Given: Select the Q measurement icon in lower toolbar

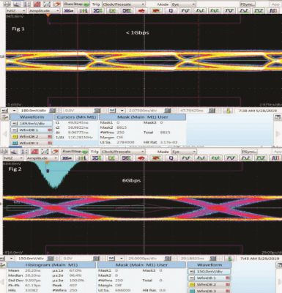Looking at the screenshot, I should click(171, 158).
